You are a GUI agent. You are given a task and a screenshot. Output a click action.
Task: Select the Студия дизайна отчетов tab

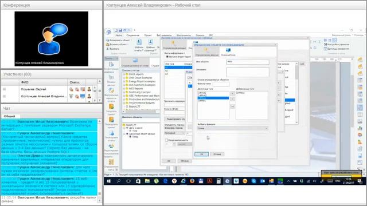[135, 63]
